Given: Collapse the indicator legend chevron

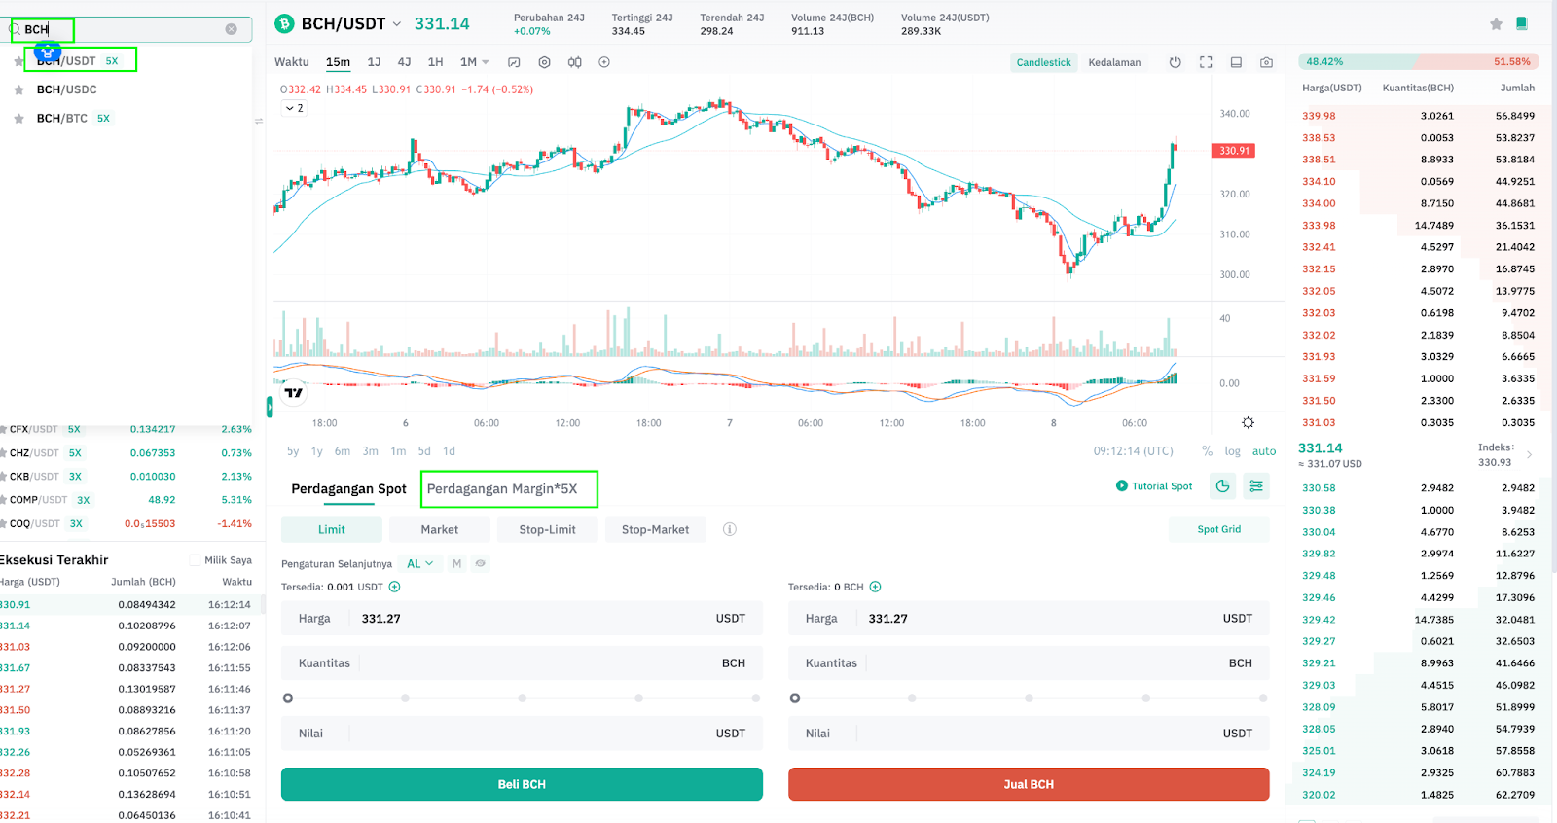Looking at the screenshot, I should 295,108.
